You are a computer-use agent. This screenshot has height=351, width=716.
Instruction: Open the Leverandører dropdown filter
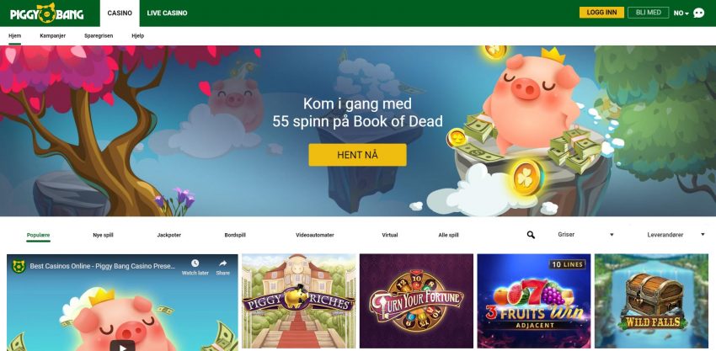tap(676, 235)
